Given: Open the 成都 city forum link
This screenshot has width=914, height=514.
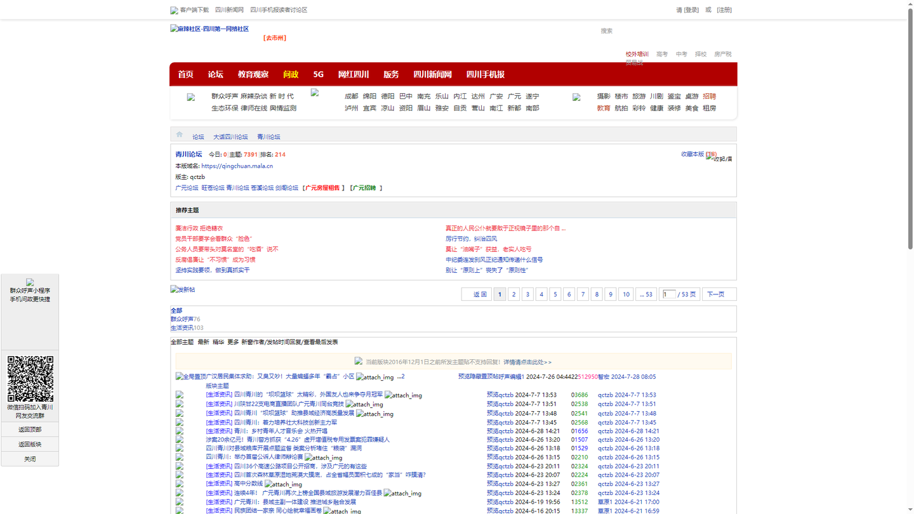Looking at the screenshot, I should pyautogui.click(x=351, y=96).
